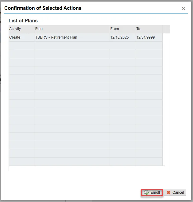Image resolution: width=193 pixels, height=202 pixels.
Task: Select the Plan column header
Action: 72,29
